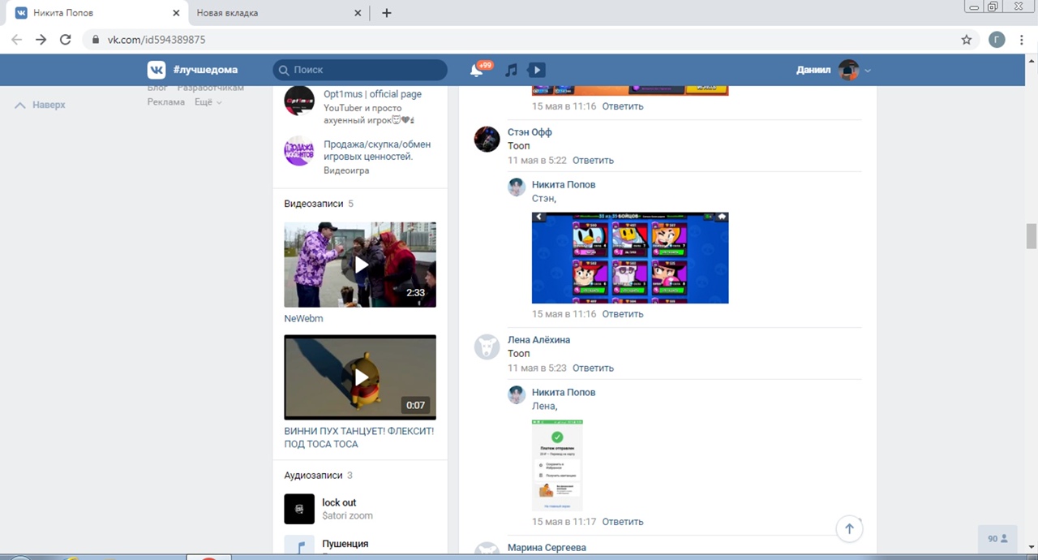The height and width of the screenshot is (560, 1038).
Task: Reload the page with refresh icon
Action: click(66, 40)
